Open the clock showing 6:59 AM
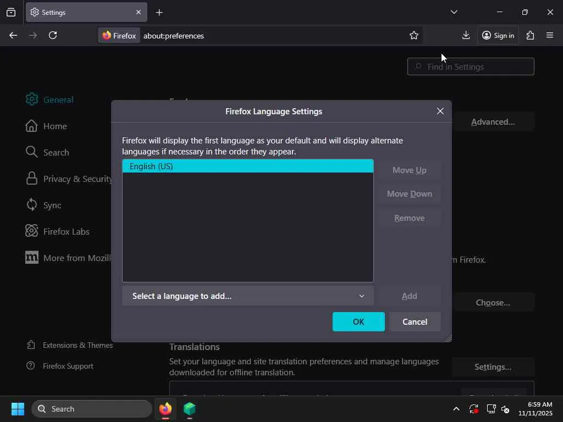Screen dimensions: 563x422 pos(536,409)
